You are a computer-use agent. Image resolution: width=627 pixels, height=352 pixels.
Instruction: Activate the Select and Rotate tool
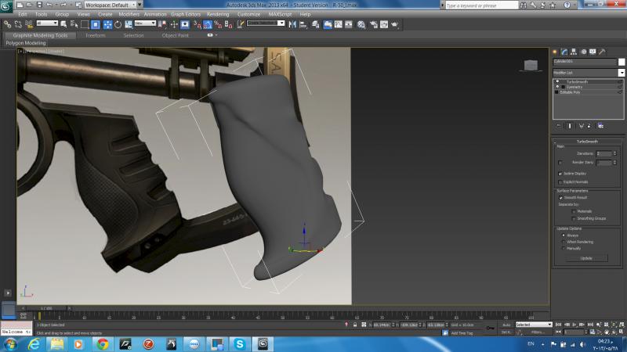coord(118,24)
